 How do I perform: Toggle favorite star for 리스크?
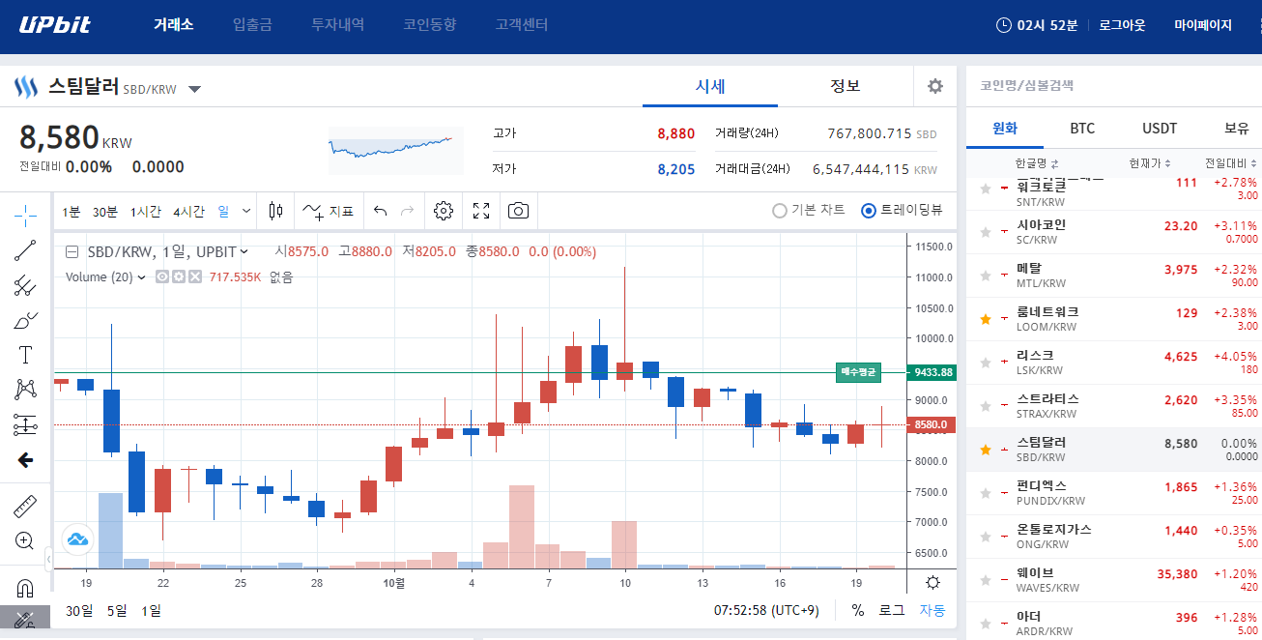click(x=986, y=363)
